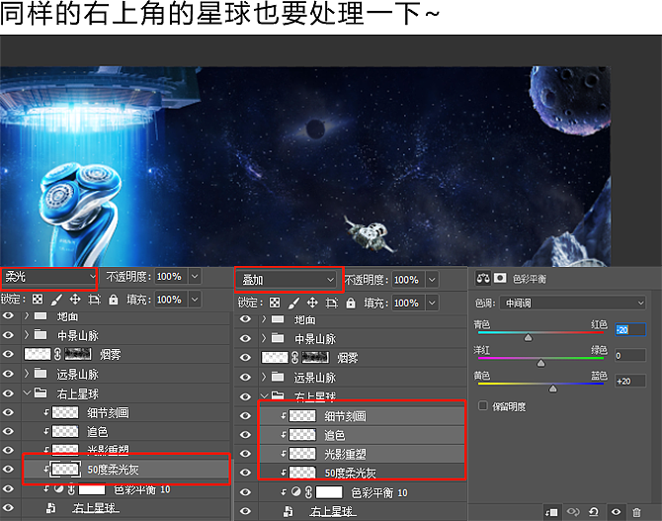Image resolution: width=662 pixels, height=521 pixels.
Task: Click lock transparent pixels icon in 叠加 panel
Action: click(x=275, y=303)
